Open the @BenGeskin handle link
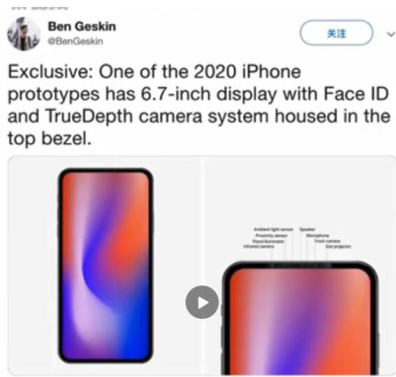Image resolution: width=396 pixels, height=377 pixels. (75, 41)
